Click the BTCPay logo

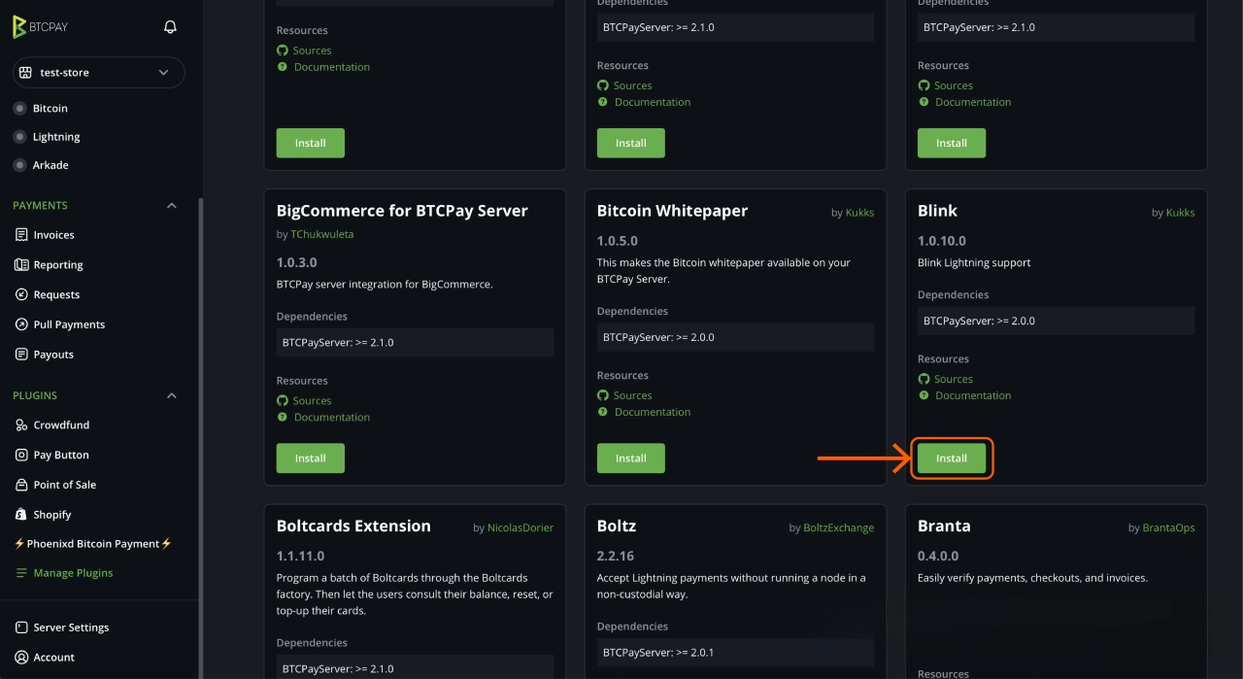(x=42, y=27)
